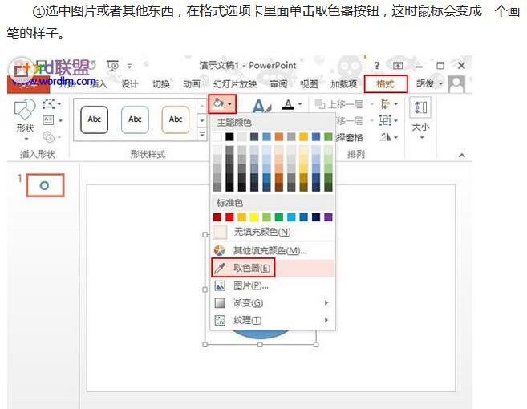The height and width of the screenshot is (409, 527).
Task: Click the Text Box icon in Insert Shapes
Action: (x=48, y=120)
